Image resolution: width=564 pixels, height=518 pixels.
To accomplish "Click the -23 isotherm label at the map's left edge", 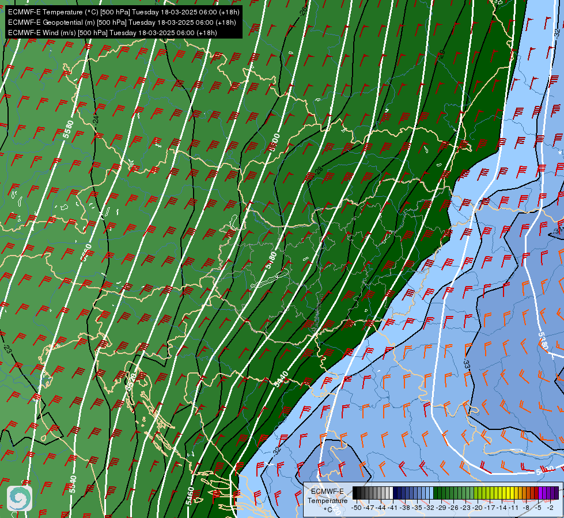I will pos(7,348).
